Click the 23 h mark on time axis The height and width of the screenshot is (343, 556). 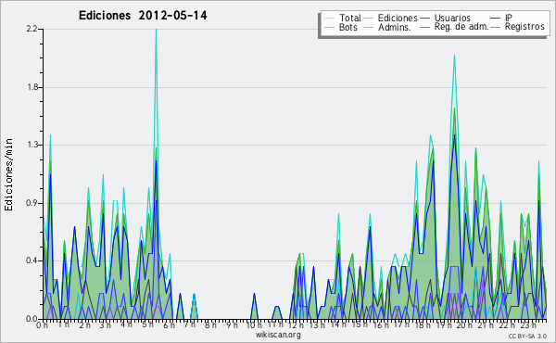pos(528,325)
